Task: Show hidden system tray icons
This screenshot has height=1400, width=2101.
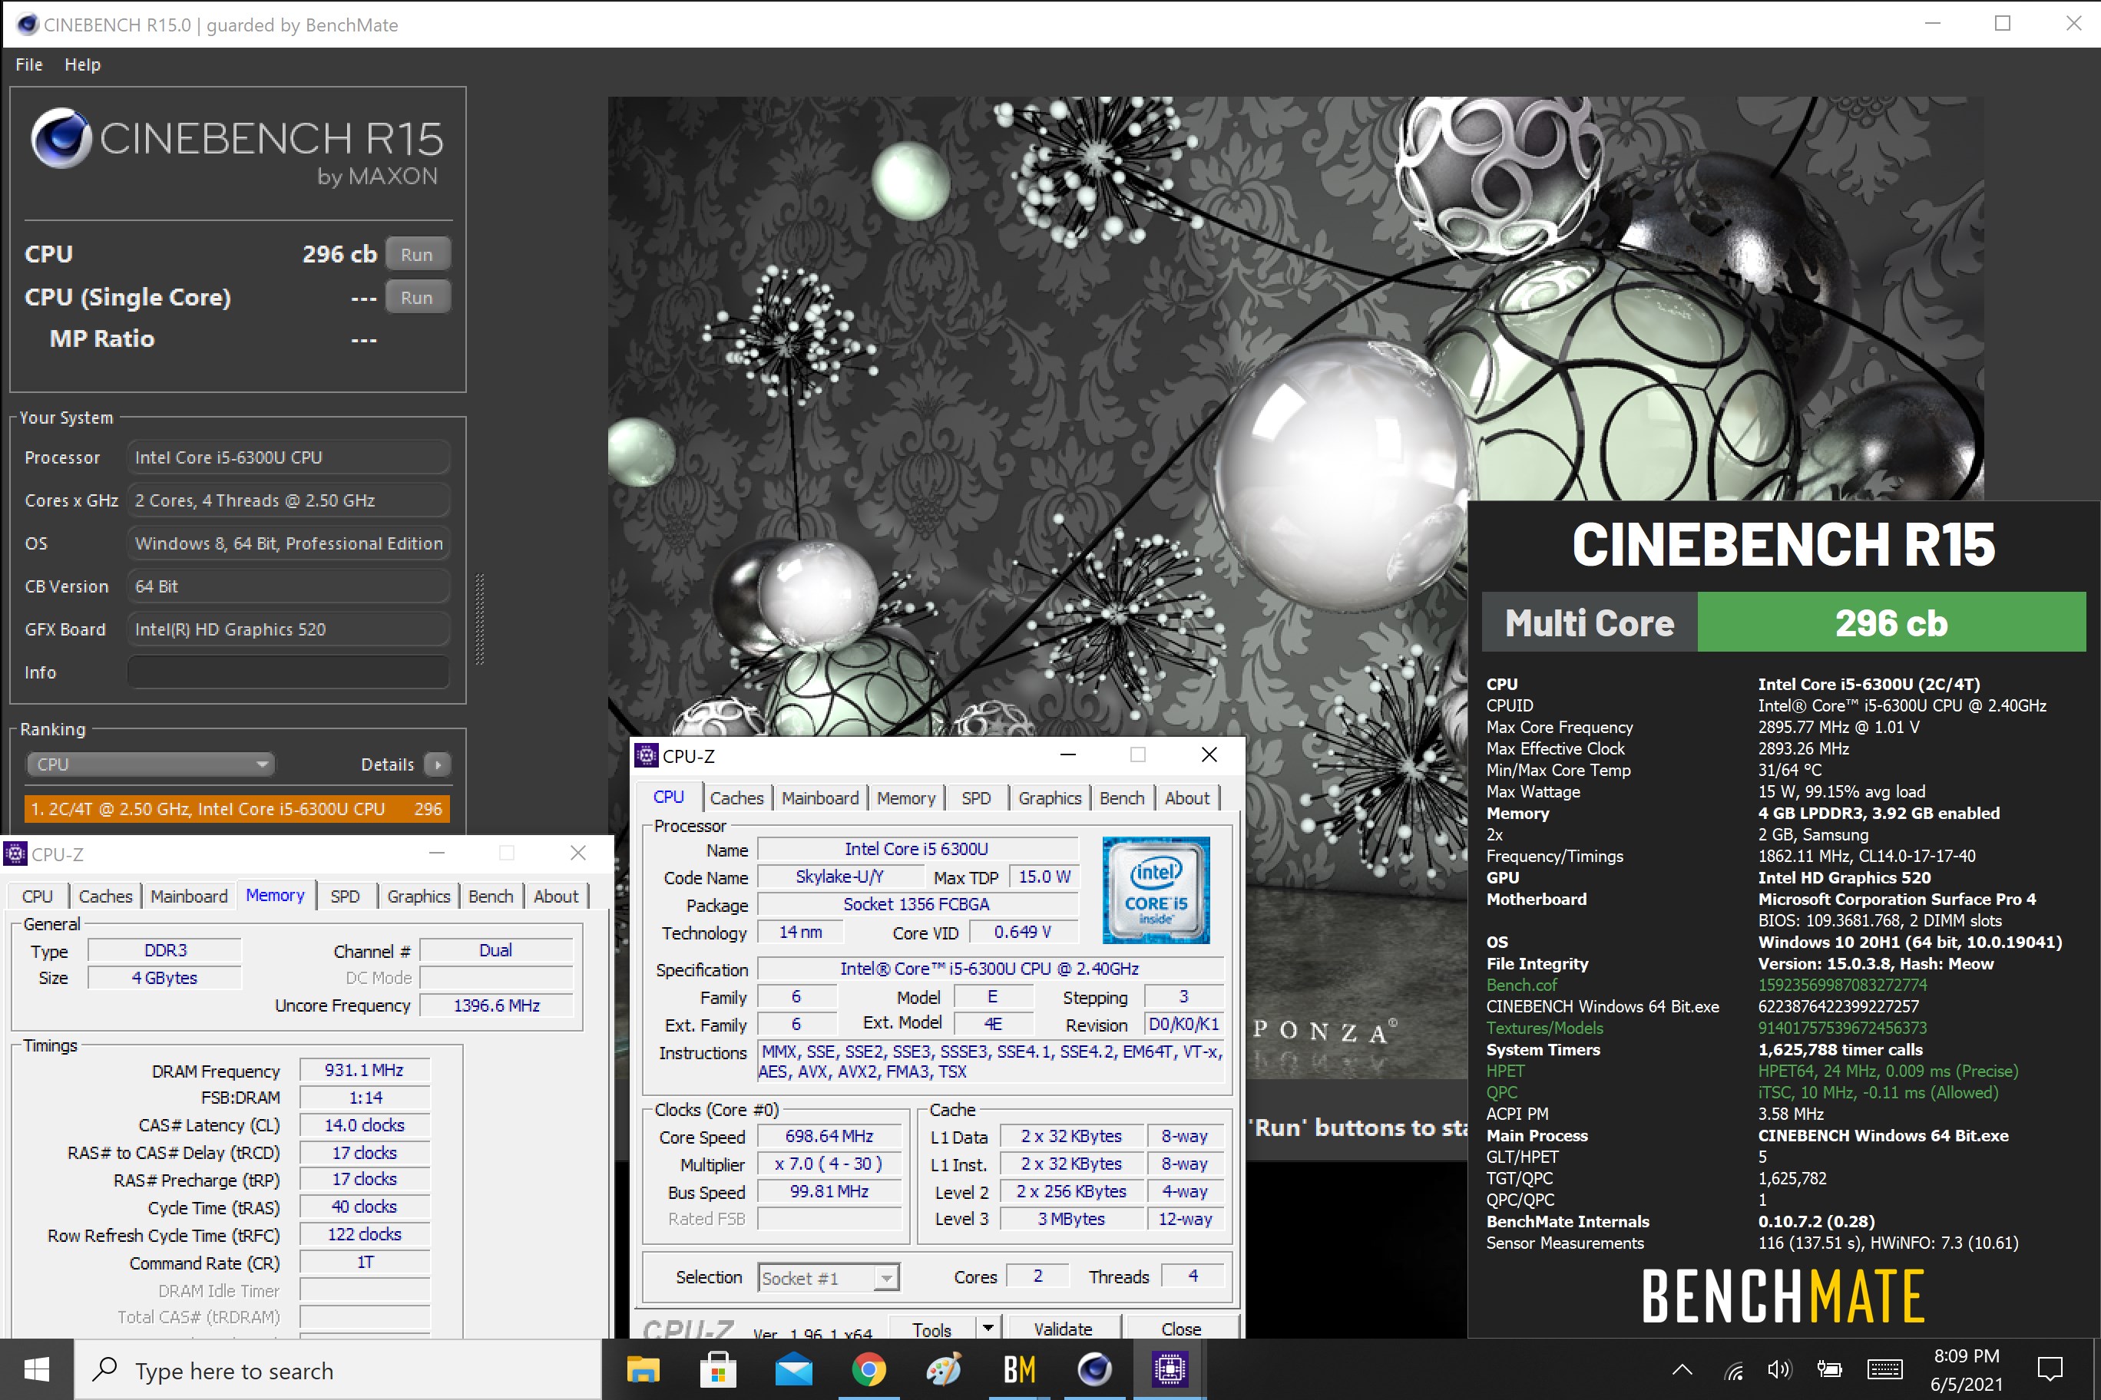Action: coord(1682,1369)
